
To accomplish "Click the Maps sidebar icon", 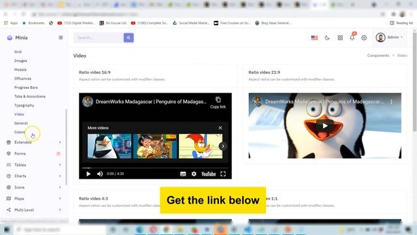I will (x=8, y=198).
